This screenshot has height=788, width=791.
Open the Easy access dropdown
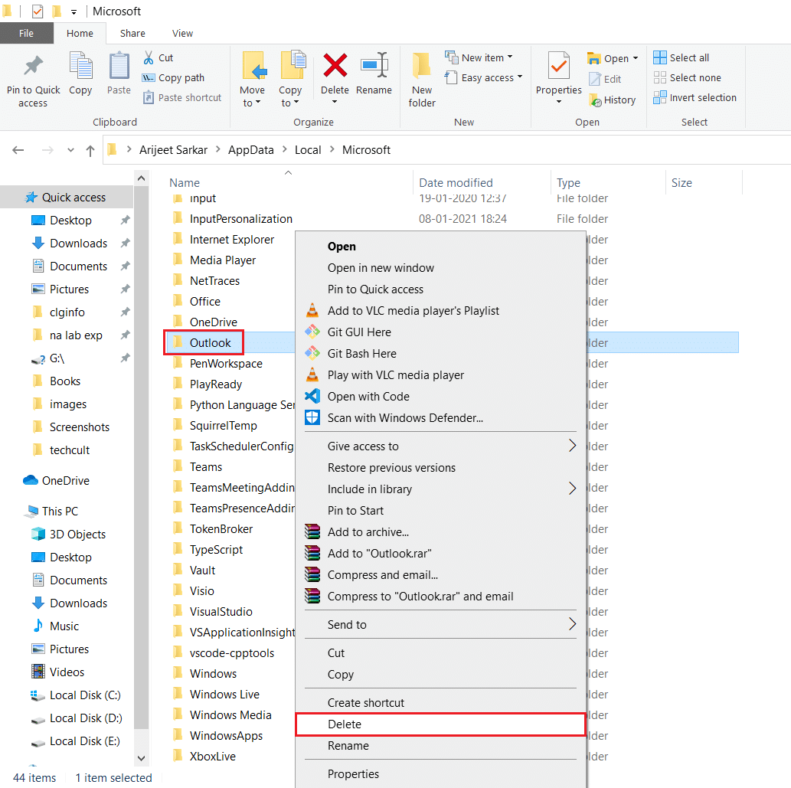pyautogui.click(x=484, y=77)
